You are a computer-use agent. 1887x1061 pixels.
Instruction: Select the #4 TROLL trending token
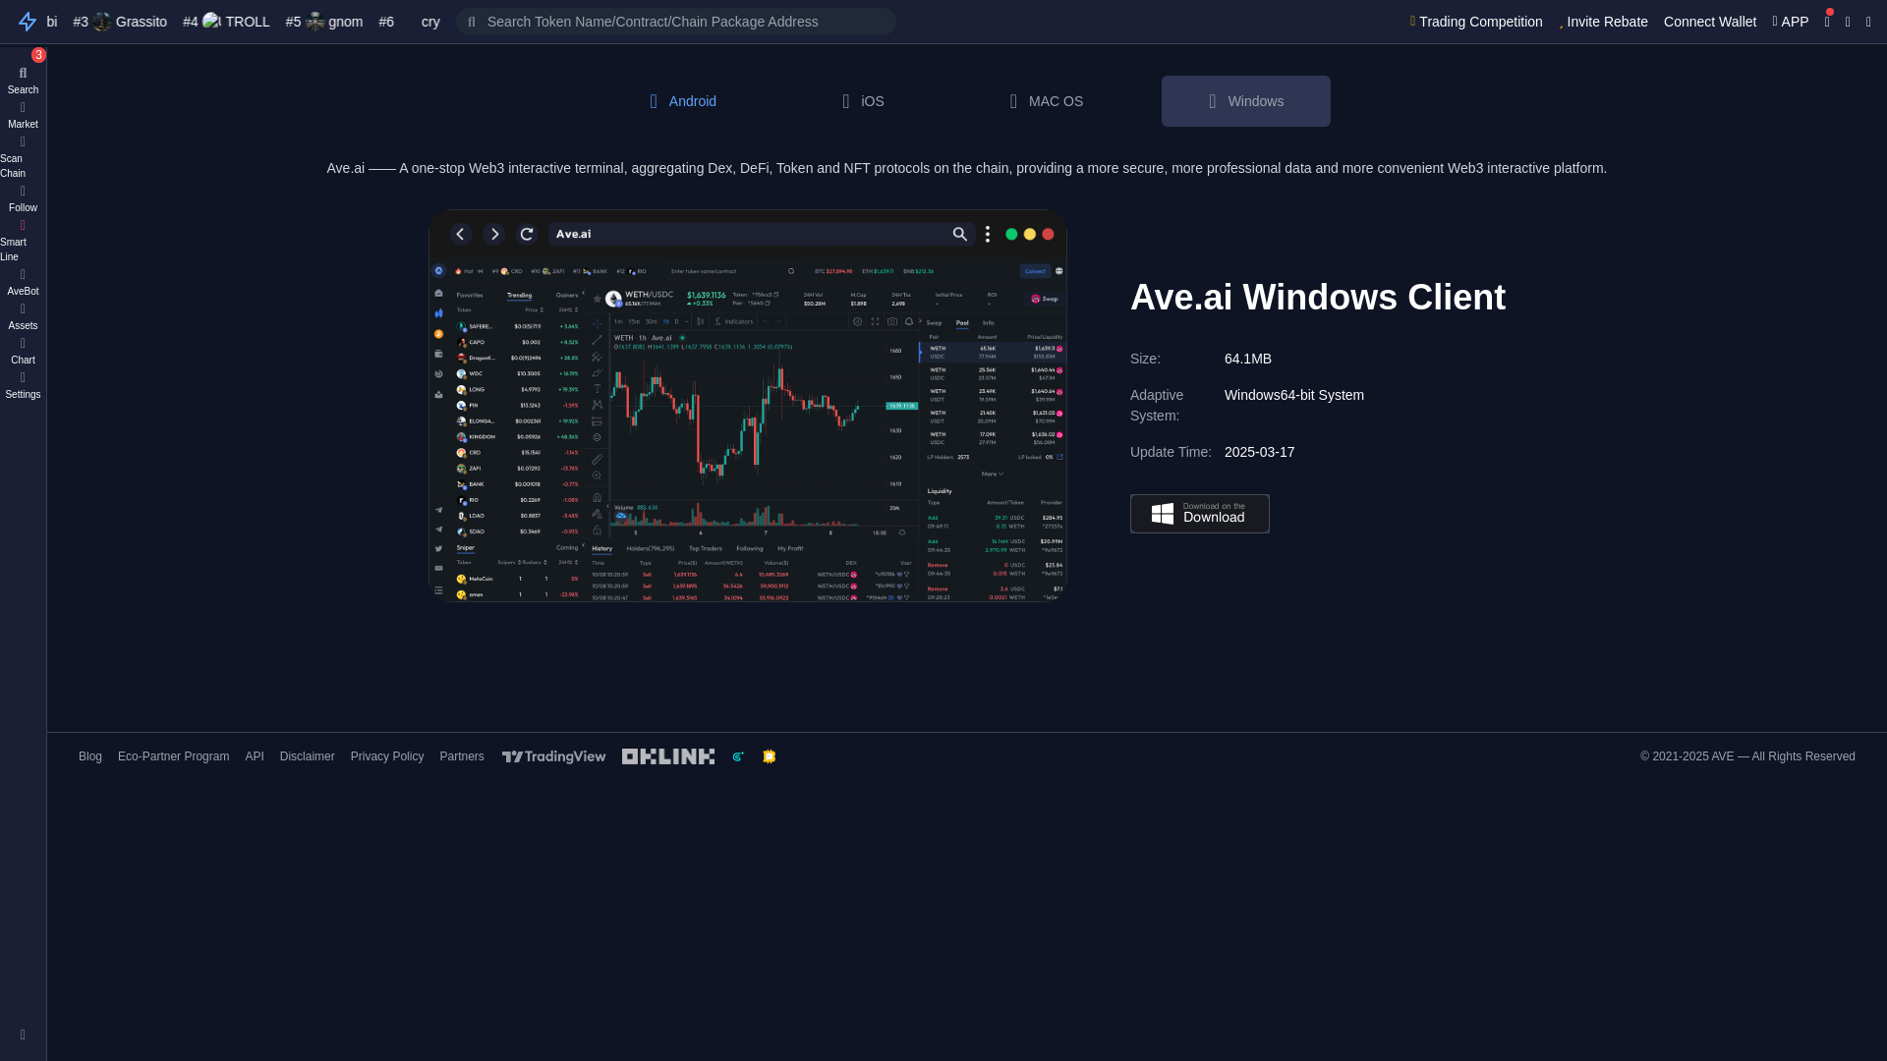click(226, 22)
